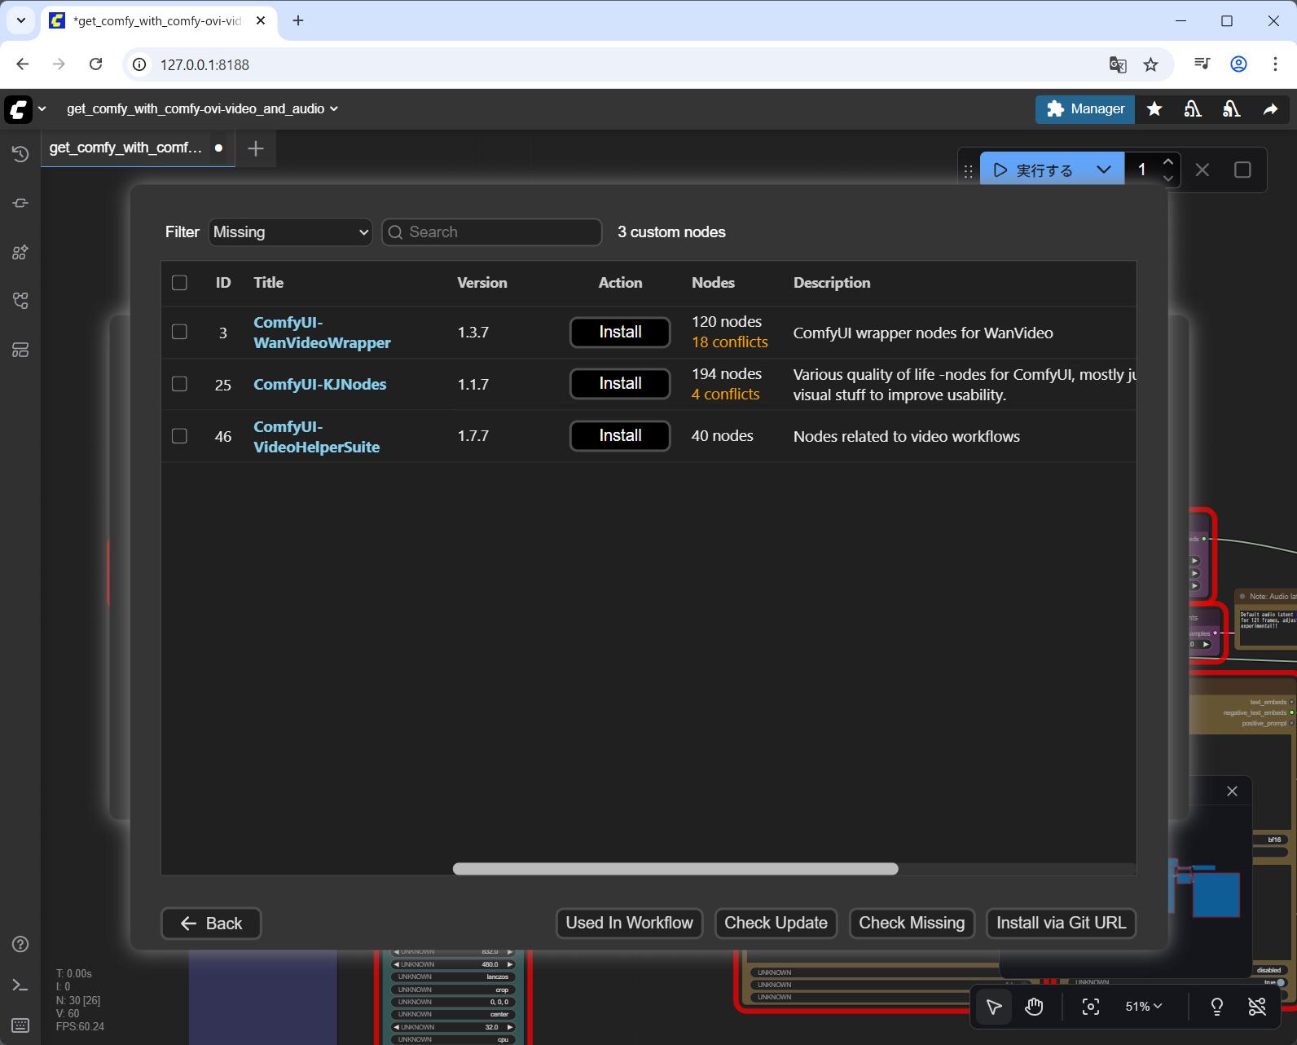Select the hand pan tool
This screenshot has height=1045, width=1297.
(1034, 1007)
